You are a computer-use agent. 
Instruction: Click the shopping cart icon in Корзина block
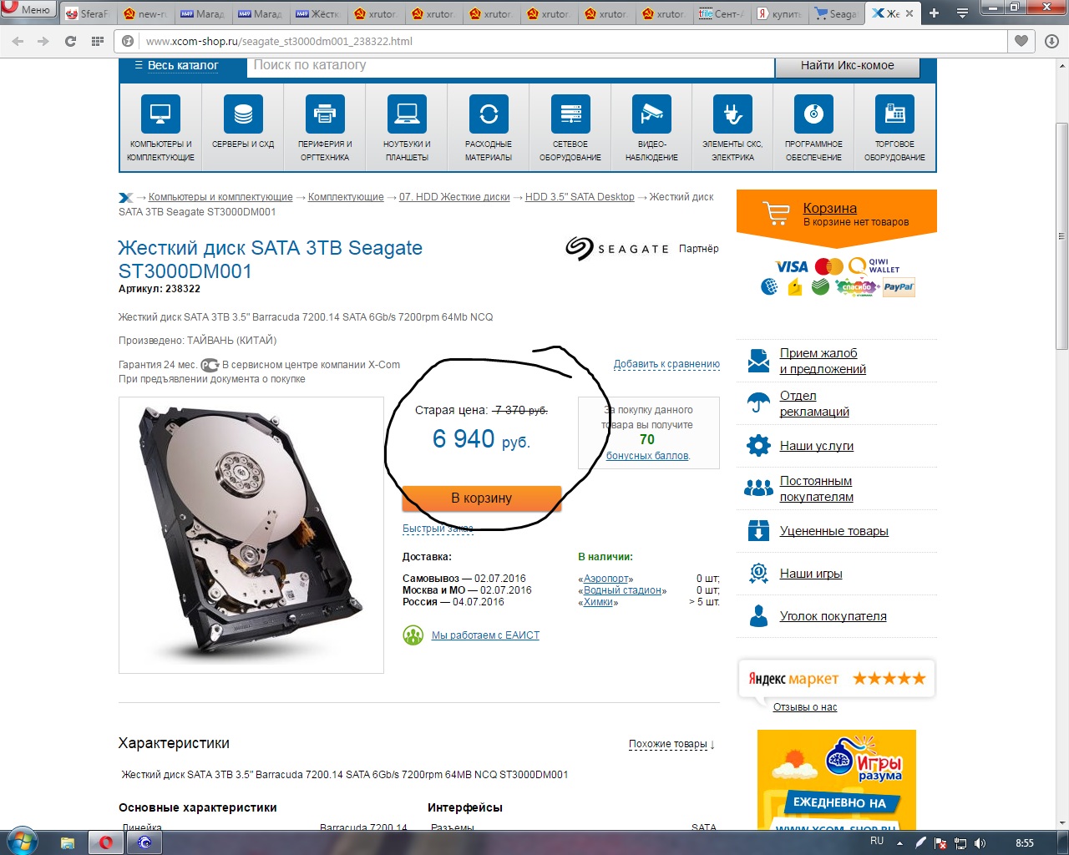(776, 213)
